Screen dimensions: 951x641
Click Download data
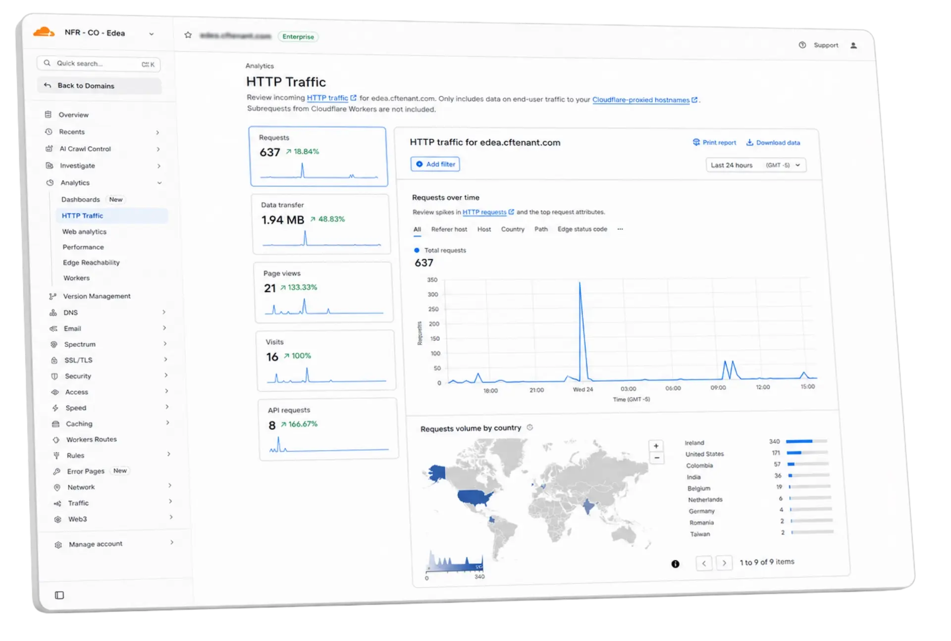click(x=773, y=143)
